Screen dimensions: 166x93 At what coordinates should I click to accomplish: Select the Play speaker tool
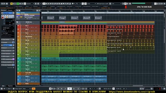(x=68, y=4)
